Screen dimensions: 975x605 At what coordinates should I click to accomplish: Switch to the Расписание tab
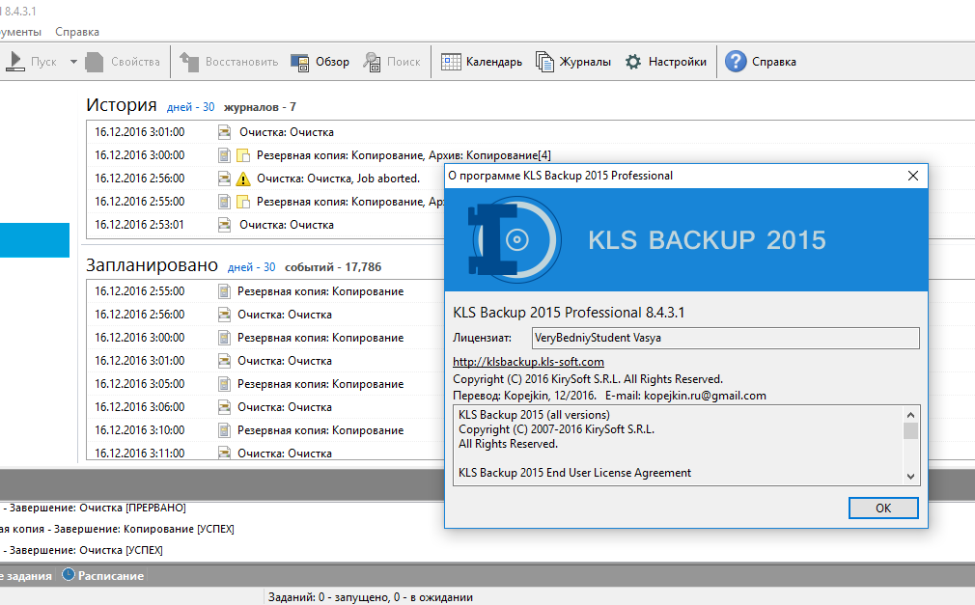point(103,576)
